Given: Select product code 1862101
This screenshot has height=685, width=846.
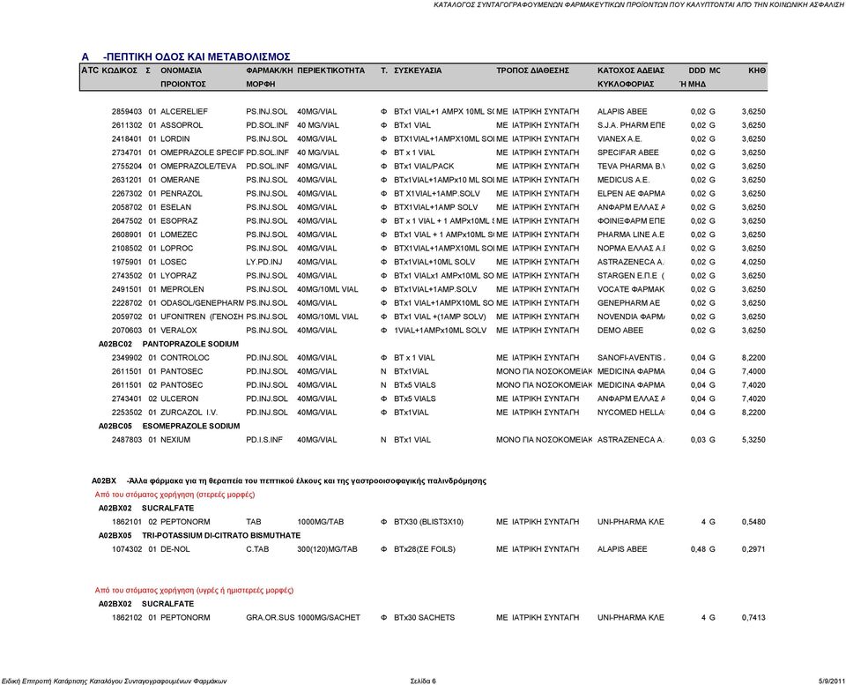Looking at the screenshot, I should coord(127,522).
